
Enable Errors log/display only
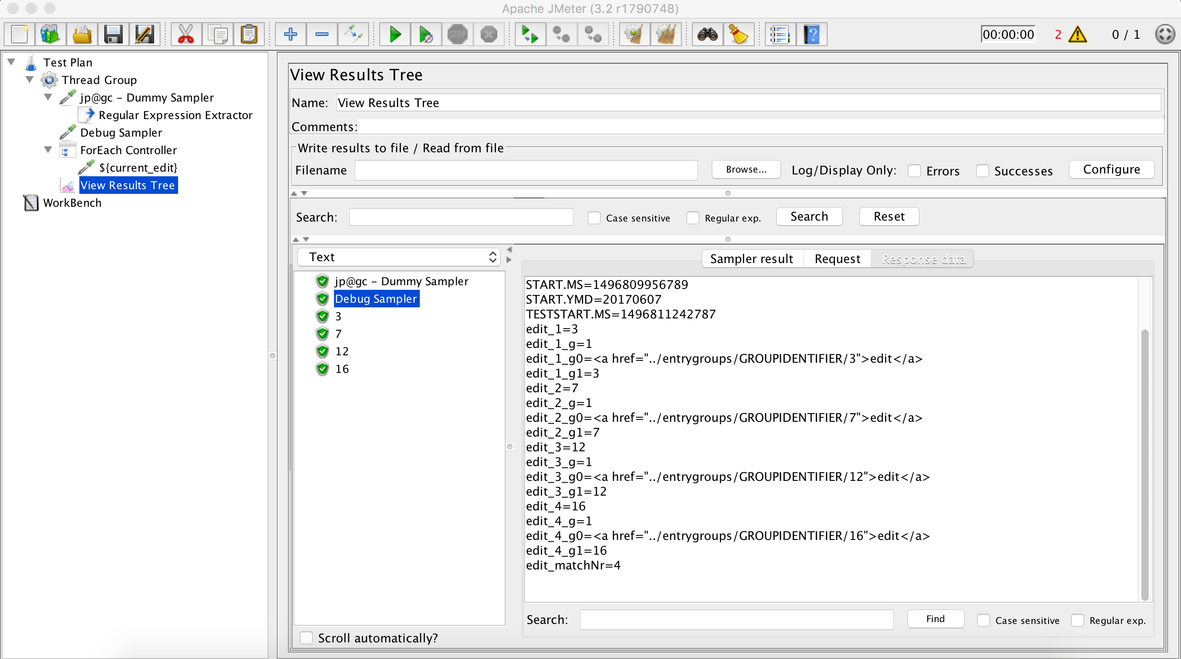point(915,170)
